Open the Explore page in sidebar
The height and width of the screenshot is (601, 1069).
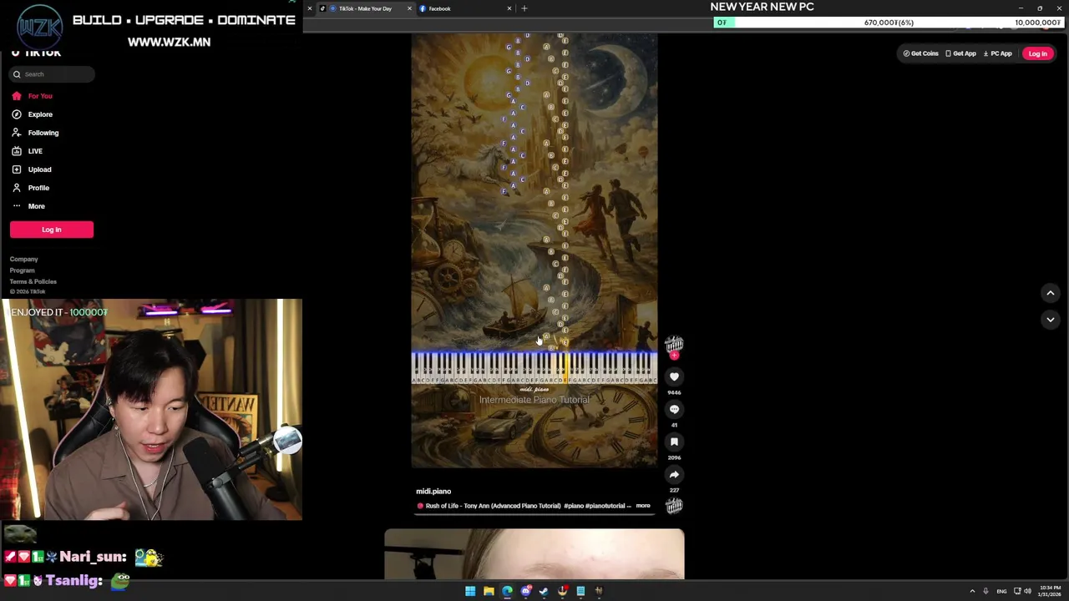click(39, 114)
